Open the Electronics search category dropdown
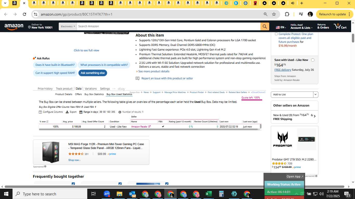355x199 pixels. [x=68, y=26]
